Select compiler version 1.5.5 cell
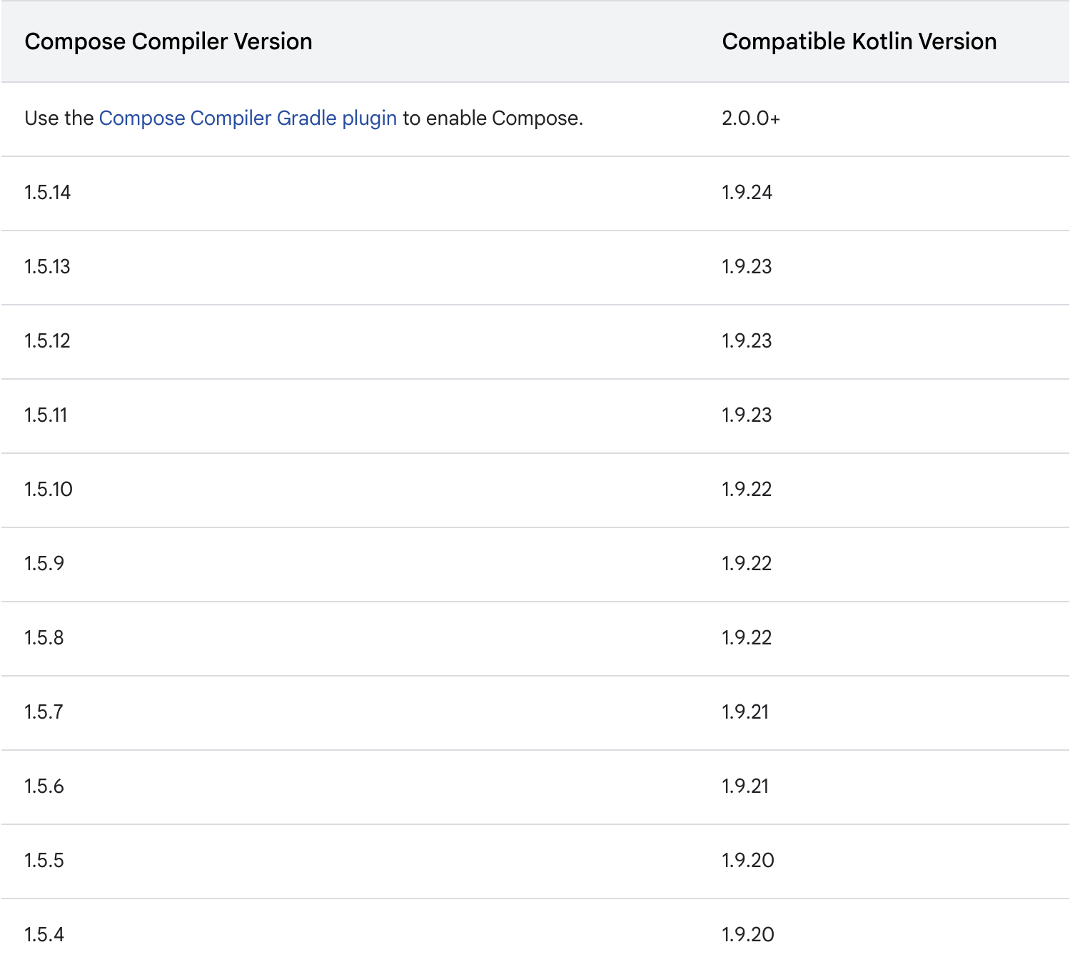This screenshot has height=972, width=1075. click(x=44, y=861)
